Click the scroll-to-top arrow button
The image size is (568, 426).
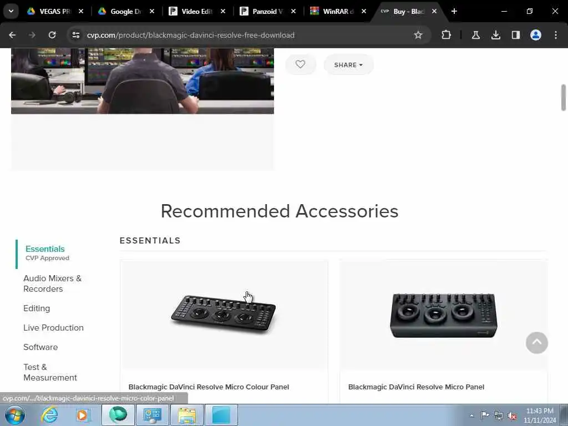click(x=536, y=343)
